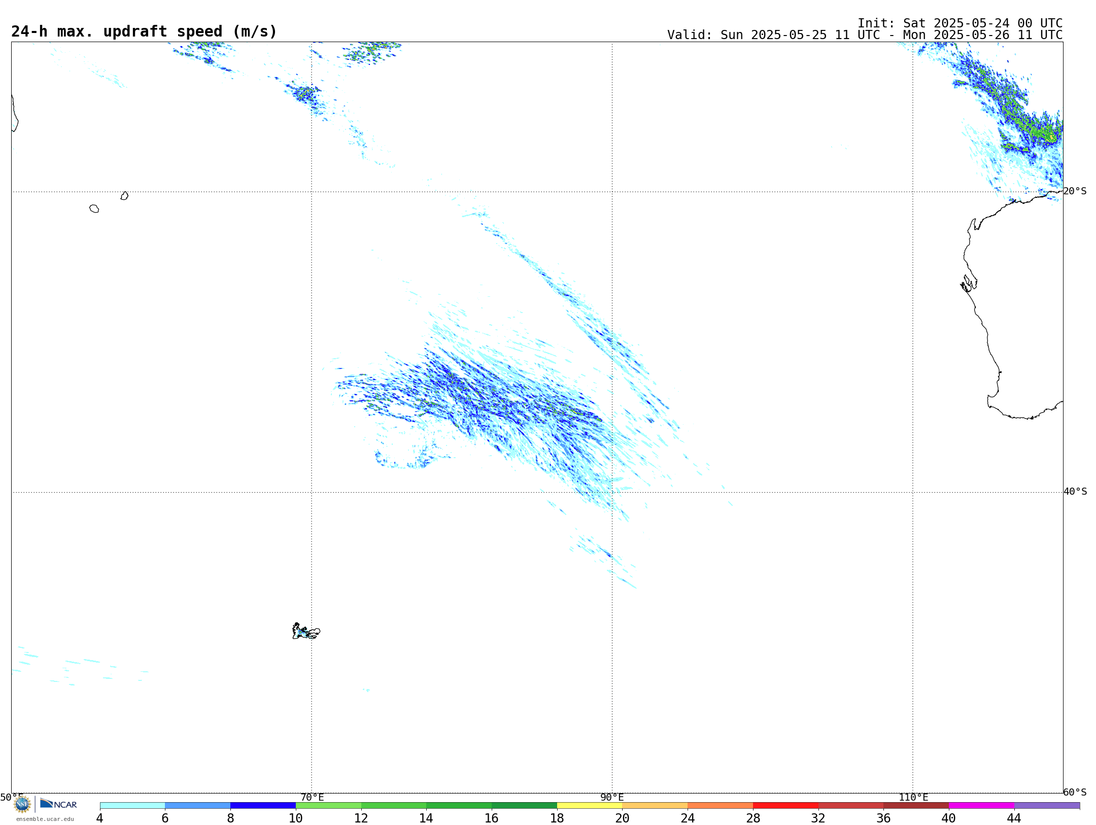
Task: Select the bright red 28–32 colorbar swatch
Action: pyautogui.click(x=785, y=806)
